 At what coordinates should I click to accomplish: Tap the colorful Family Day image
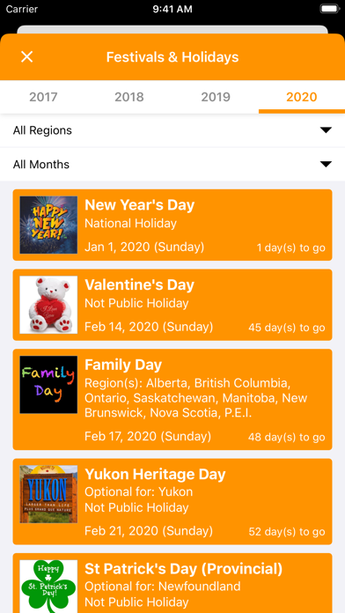pyautogui.click(x=48, y=385)
